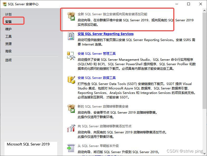The image size is (207, 156).
Task: Click the new standalone installation box icon
Action: (x=71, y=16)
